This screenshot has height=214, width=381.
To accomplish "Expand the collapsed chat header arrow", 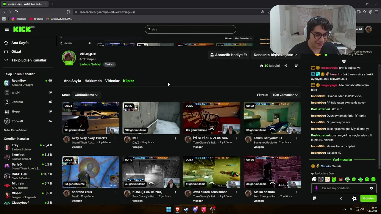I will [x=344, y=62].
